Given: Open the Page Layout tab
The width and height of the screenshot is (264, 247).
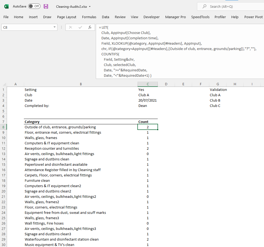Looking at the screenshot, I should [67, 17].
